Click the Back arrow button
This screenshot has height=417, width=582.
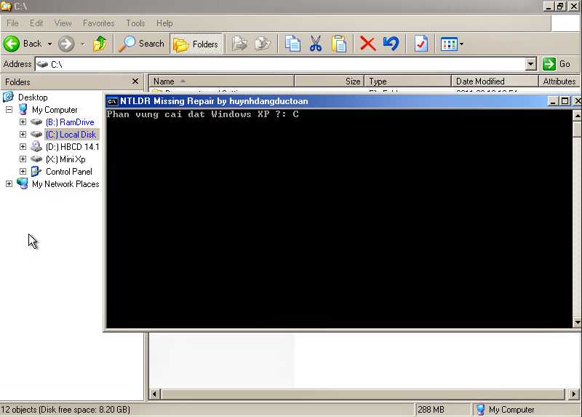(x=23, y=44)
